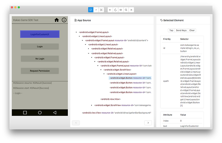This screenshot has width=222, height=143.
Task: Select the android.view.View row without resource-id
Action: [110, 99]
